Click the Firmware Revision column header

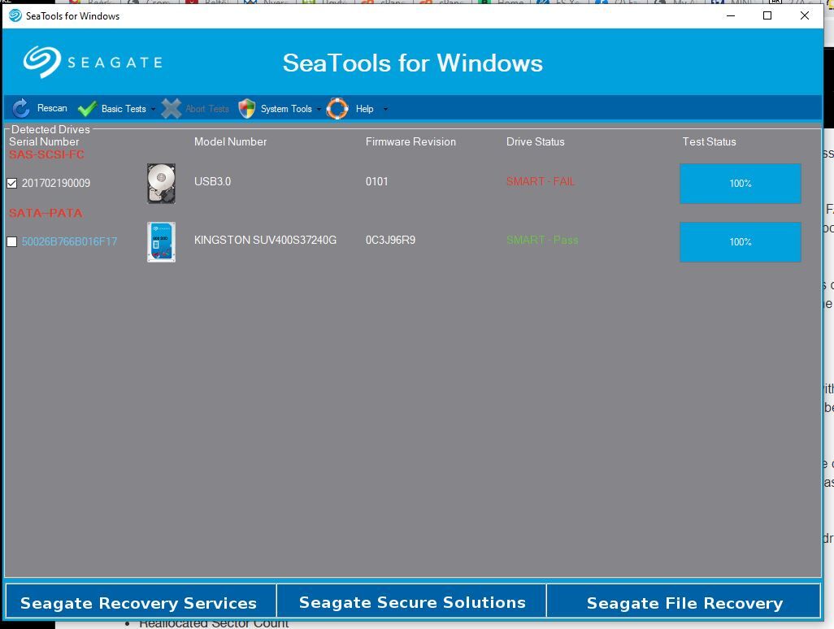[410, 141]
